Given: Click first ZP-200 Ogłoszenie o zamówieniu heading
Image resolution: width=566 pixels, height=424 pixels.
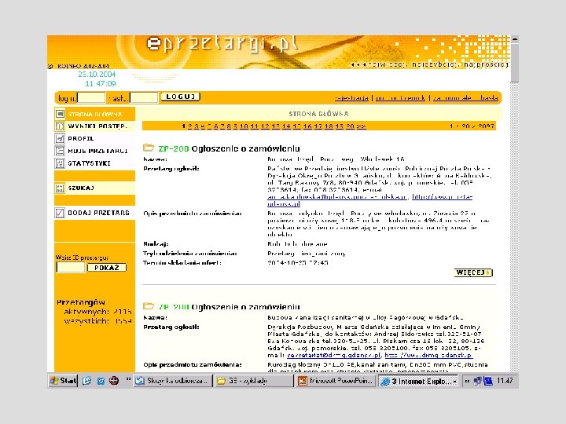Looking at the screenshot, I should [230, 148].
